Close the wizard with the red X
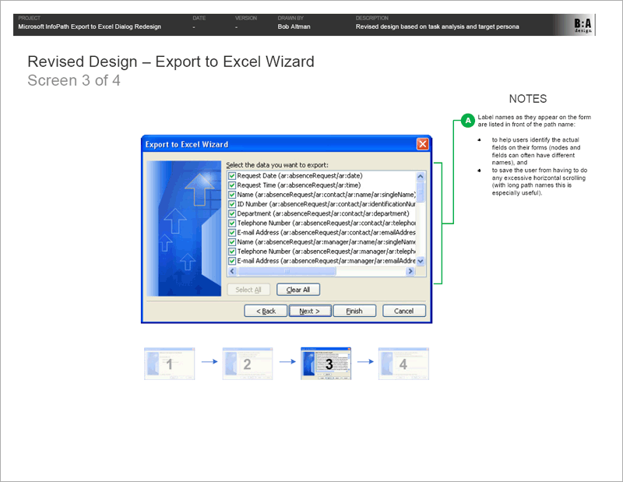The image size is (623, 482). (x=422, y=144)
